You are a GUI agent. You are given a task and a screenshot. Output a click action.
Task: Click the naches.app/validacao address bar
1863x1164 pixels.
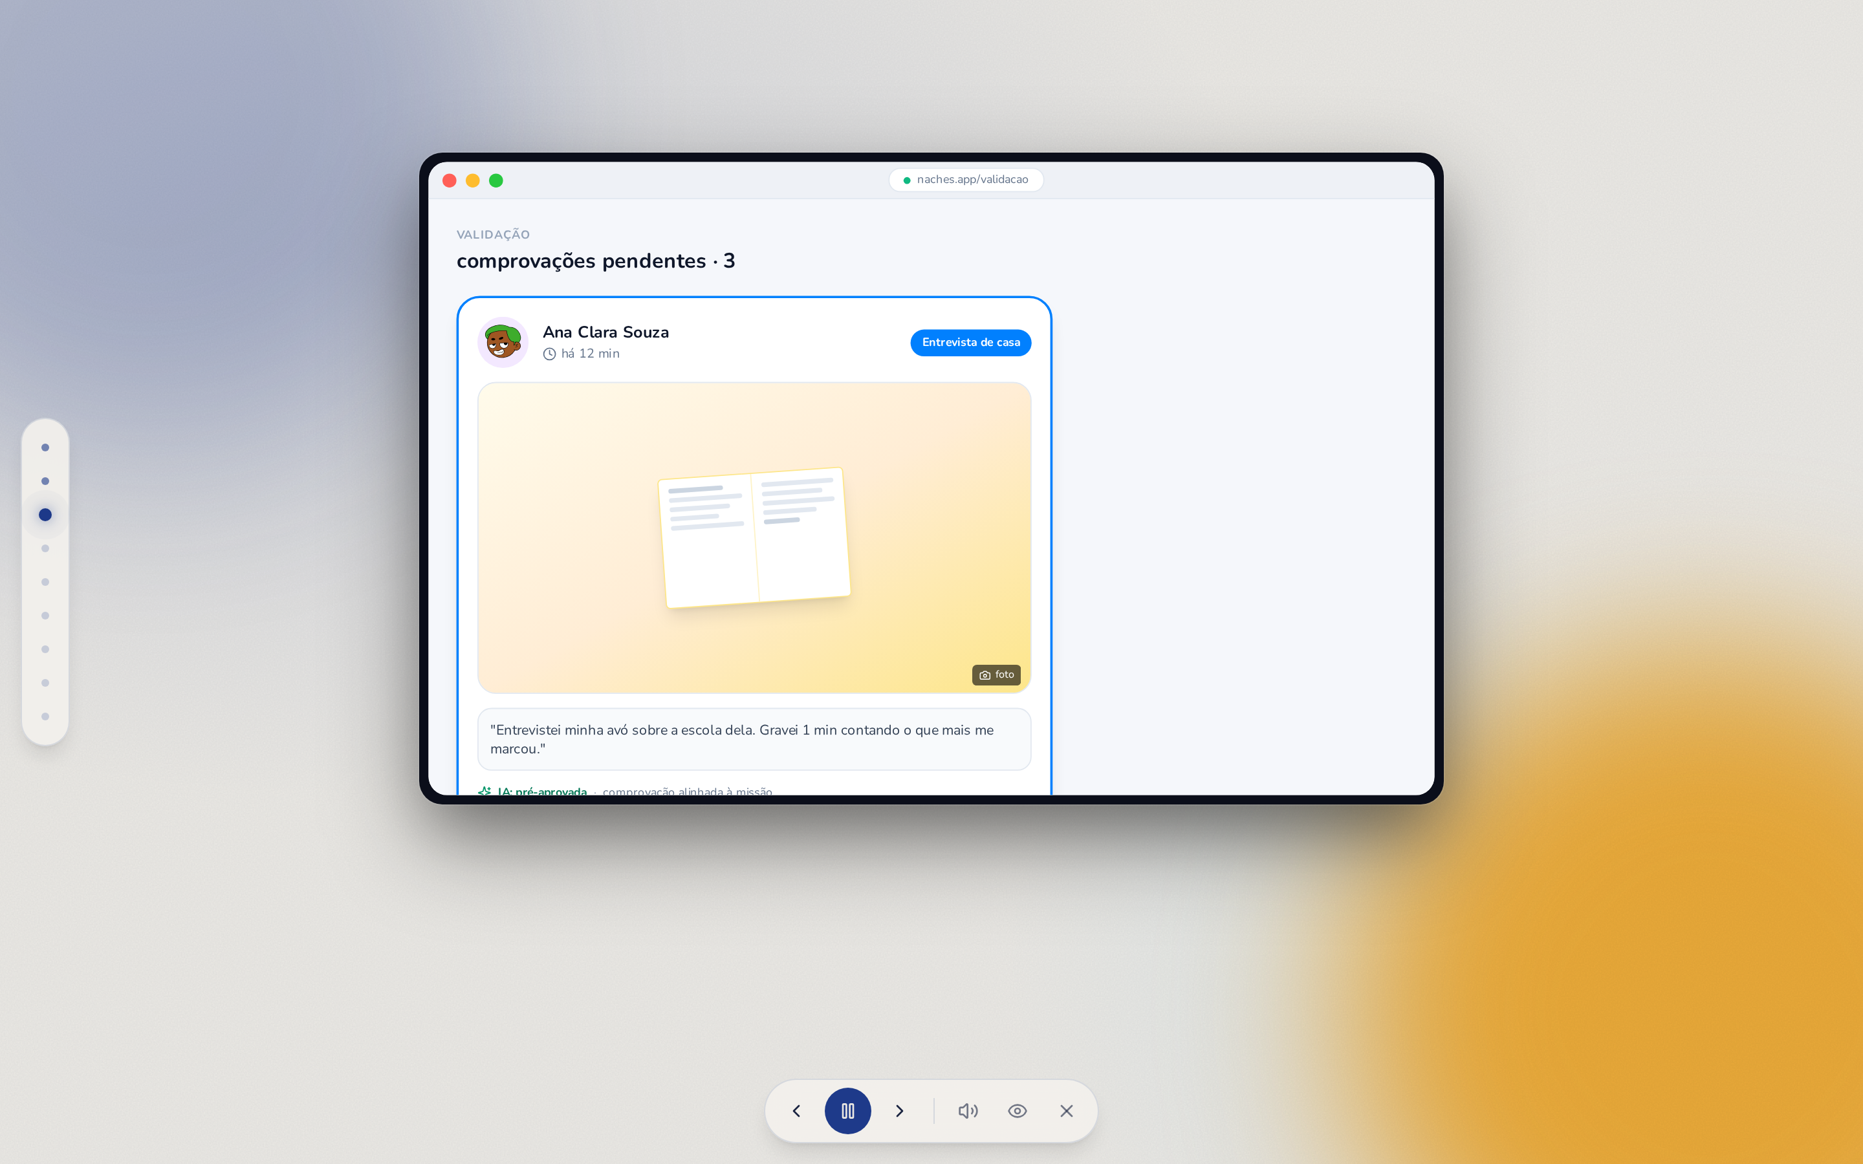click(x=965, y=179)
